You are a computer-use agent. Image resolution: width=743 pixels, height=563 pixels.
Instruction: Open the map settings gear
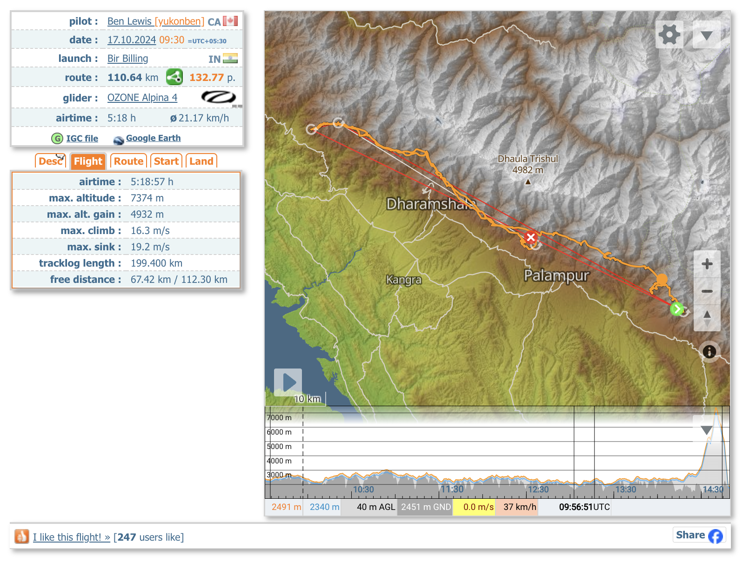click(669, 34)
